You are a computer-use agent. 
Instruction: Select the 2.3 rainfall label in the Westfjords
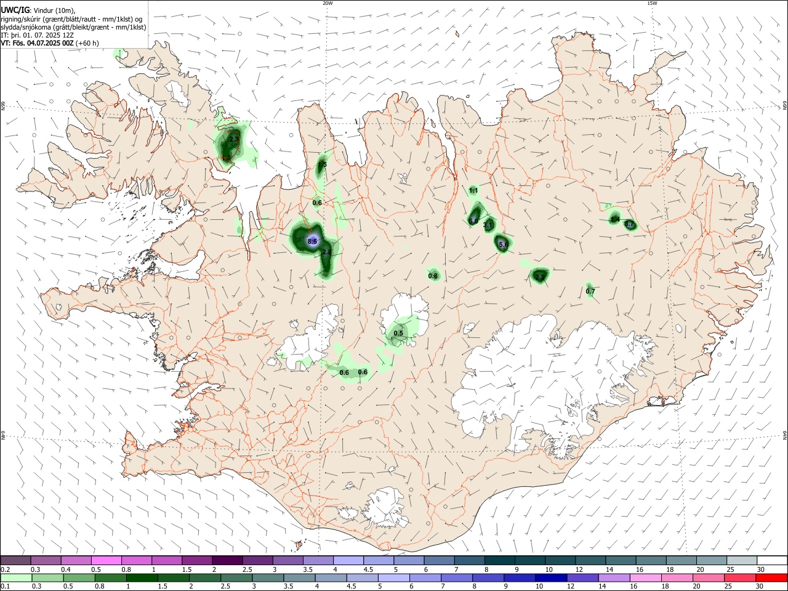233,140
